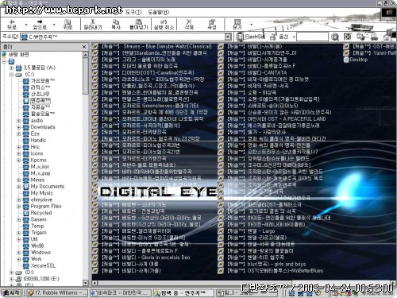Select Strauss - Blue Danube Waltz file name

[156, 46]
